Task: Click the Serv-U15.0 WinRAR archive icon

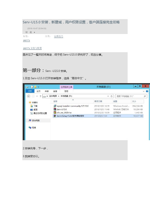Action: [x=55, y=109]
